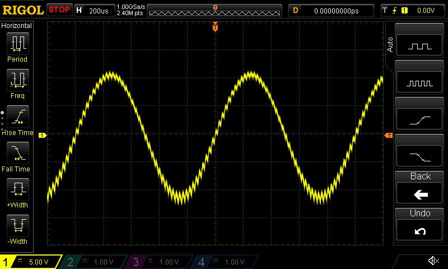Select the -Width measurement icon
This screenshot has width=448, height=269.
pyautogui.click(x=18, y=225)
